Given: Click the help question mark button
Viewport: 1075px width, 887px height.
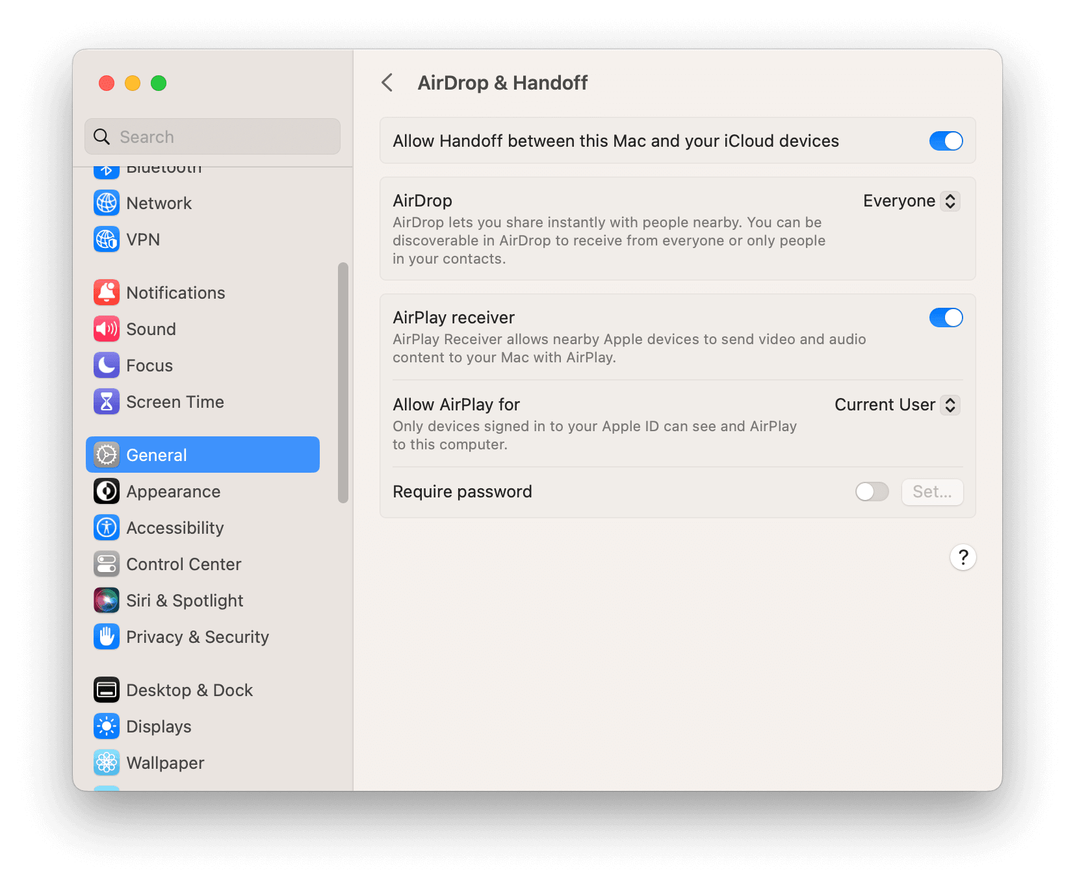Looking at the screenshot, I should click(963, 557).
